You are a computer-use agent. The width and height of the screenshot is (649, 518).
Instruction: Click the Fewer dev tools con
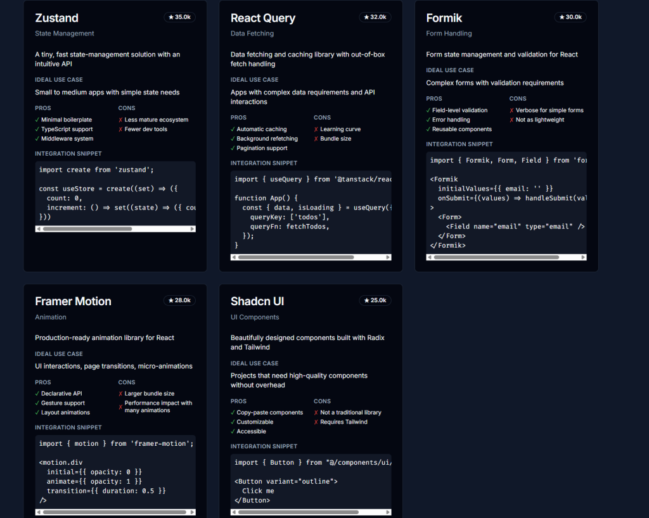pos(143,129)
